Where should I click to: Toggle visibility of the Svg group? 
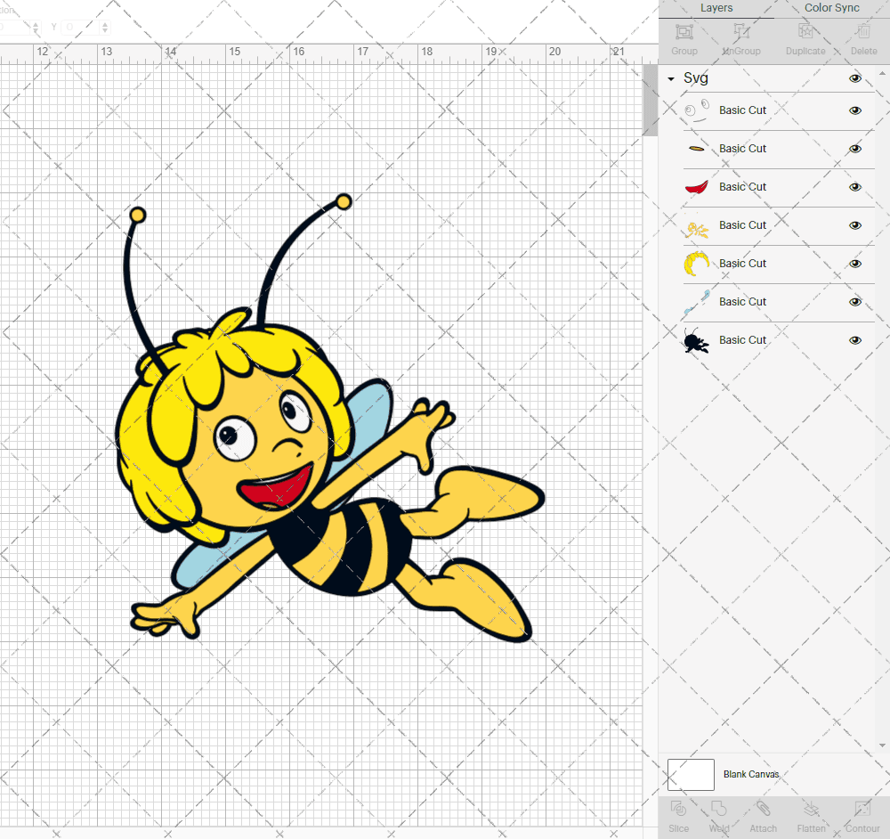[x=855, y=77]
